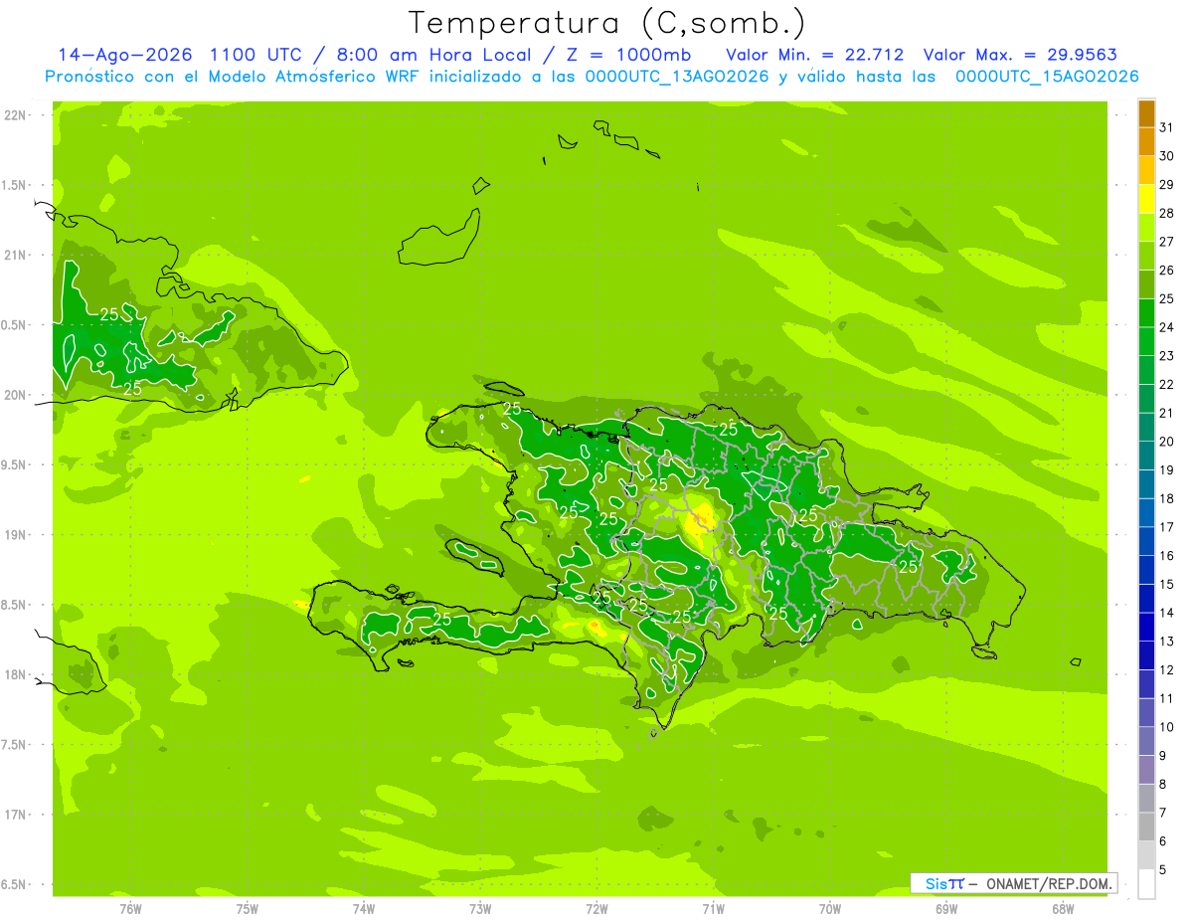This screenshot has height=922, width=1193.
Task: Click the title 'Temperatura (C,somb.)'
Action: tap(607, 23)
